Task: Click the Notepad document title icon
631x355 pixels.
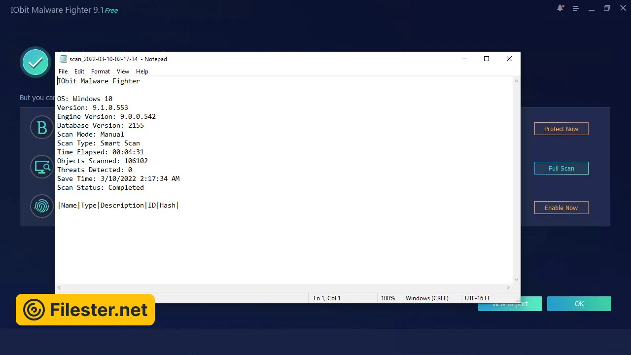Action: tap(63, 59)
